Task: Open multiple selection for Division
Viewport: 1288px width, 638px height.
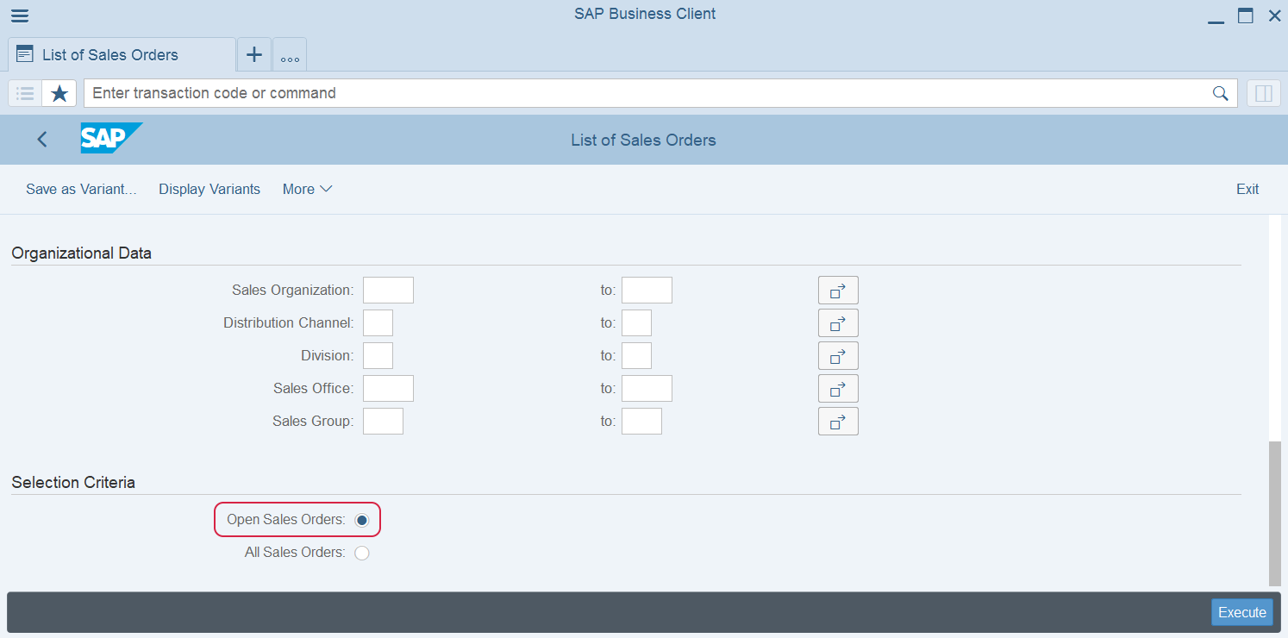Action: tap(838, 356)
